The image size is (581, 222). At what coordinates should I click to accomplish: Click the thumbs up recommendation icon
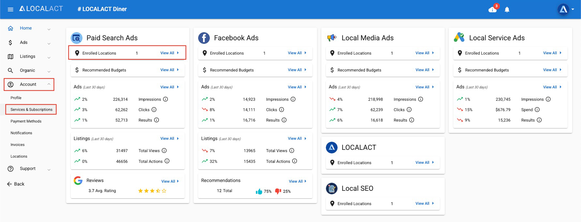click(x=259, y=191)
